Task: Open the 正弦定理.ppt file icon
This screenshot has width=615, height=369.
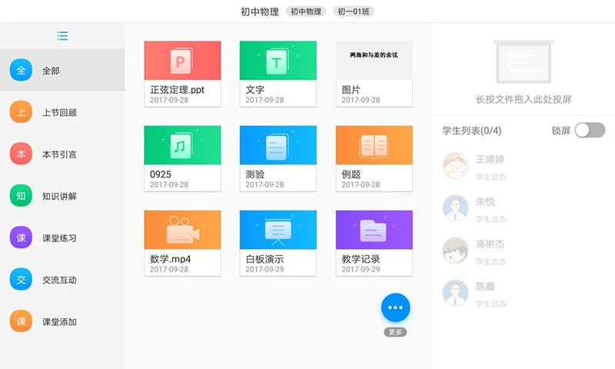Action: (182, 61)
